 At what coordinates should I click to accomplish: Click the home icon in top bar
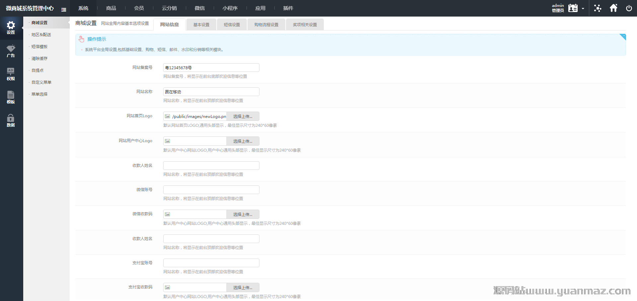point(613,8)
